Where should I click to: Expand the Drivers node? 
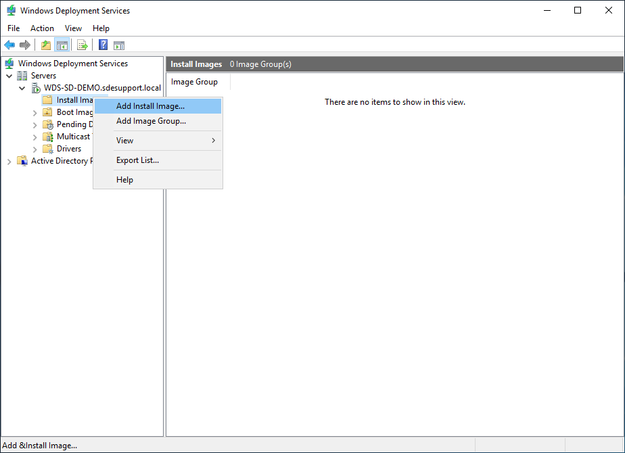click(x=34, y=149)
